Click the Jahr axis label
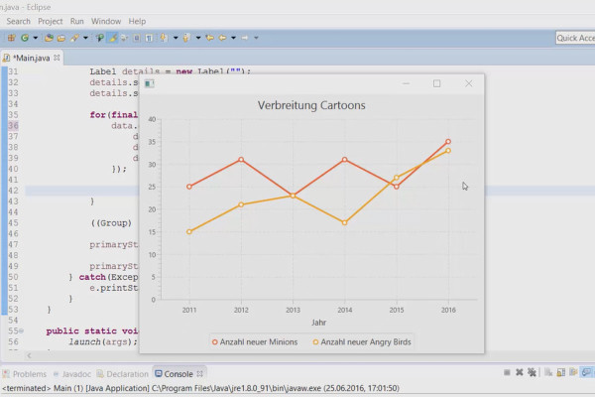The width and height of the screenshot is (595, 397). click(x=318, y=323)
